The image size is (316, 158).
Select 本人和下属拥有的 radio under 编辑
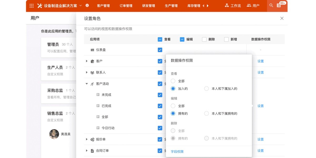pos(206,113)
